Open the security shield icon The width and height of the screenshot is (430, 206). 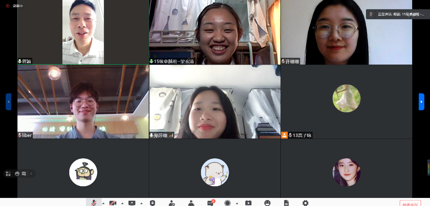pyautogui.click(x=152, y=203)
